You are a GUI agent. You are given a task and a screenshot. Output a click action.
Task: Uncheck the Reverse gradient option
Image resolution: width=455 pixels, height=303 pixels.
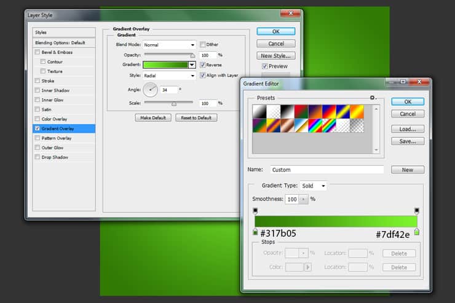[x=202, y=65]
